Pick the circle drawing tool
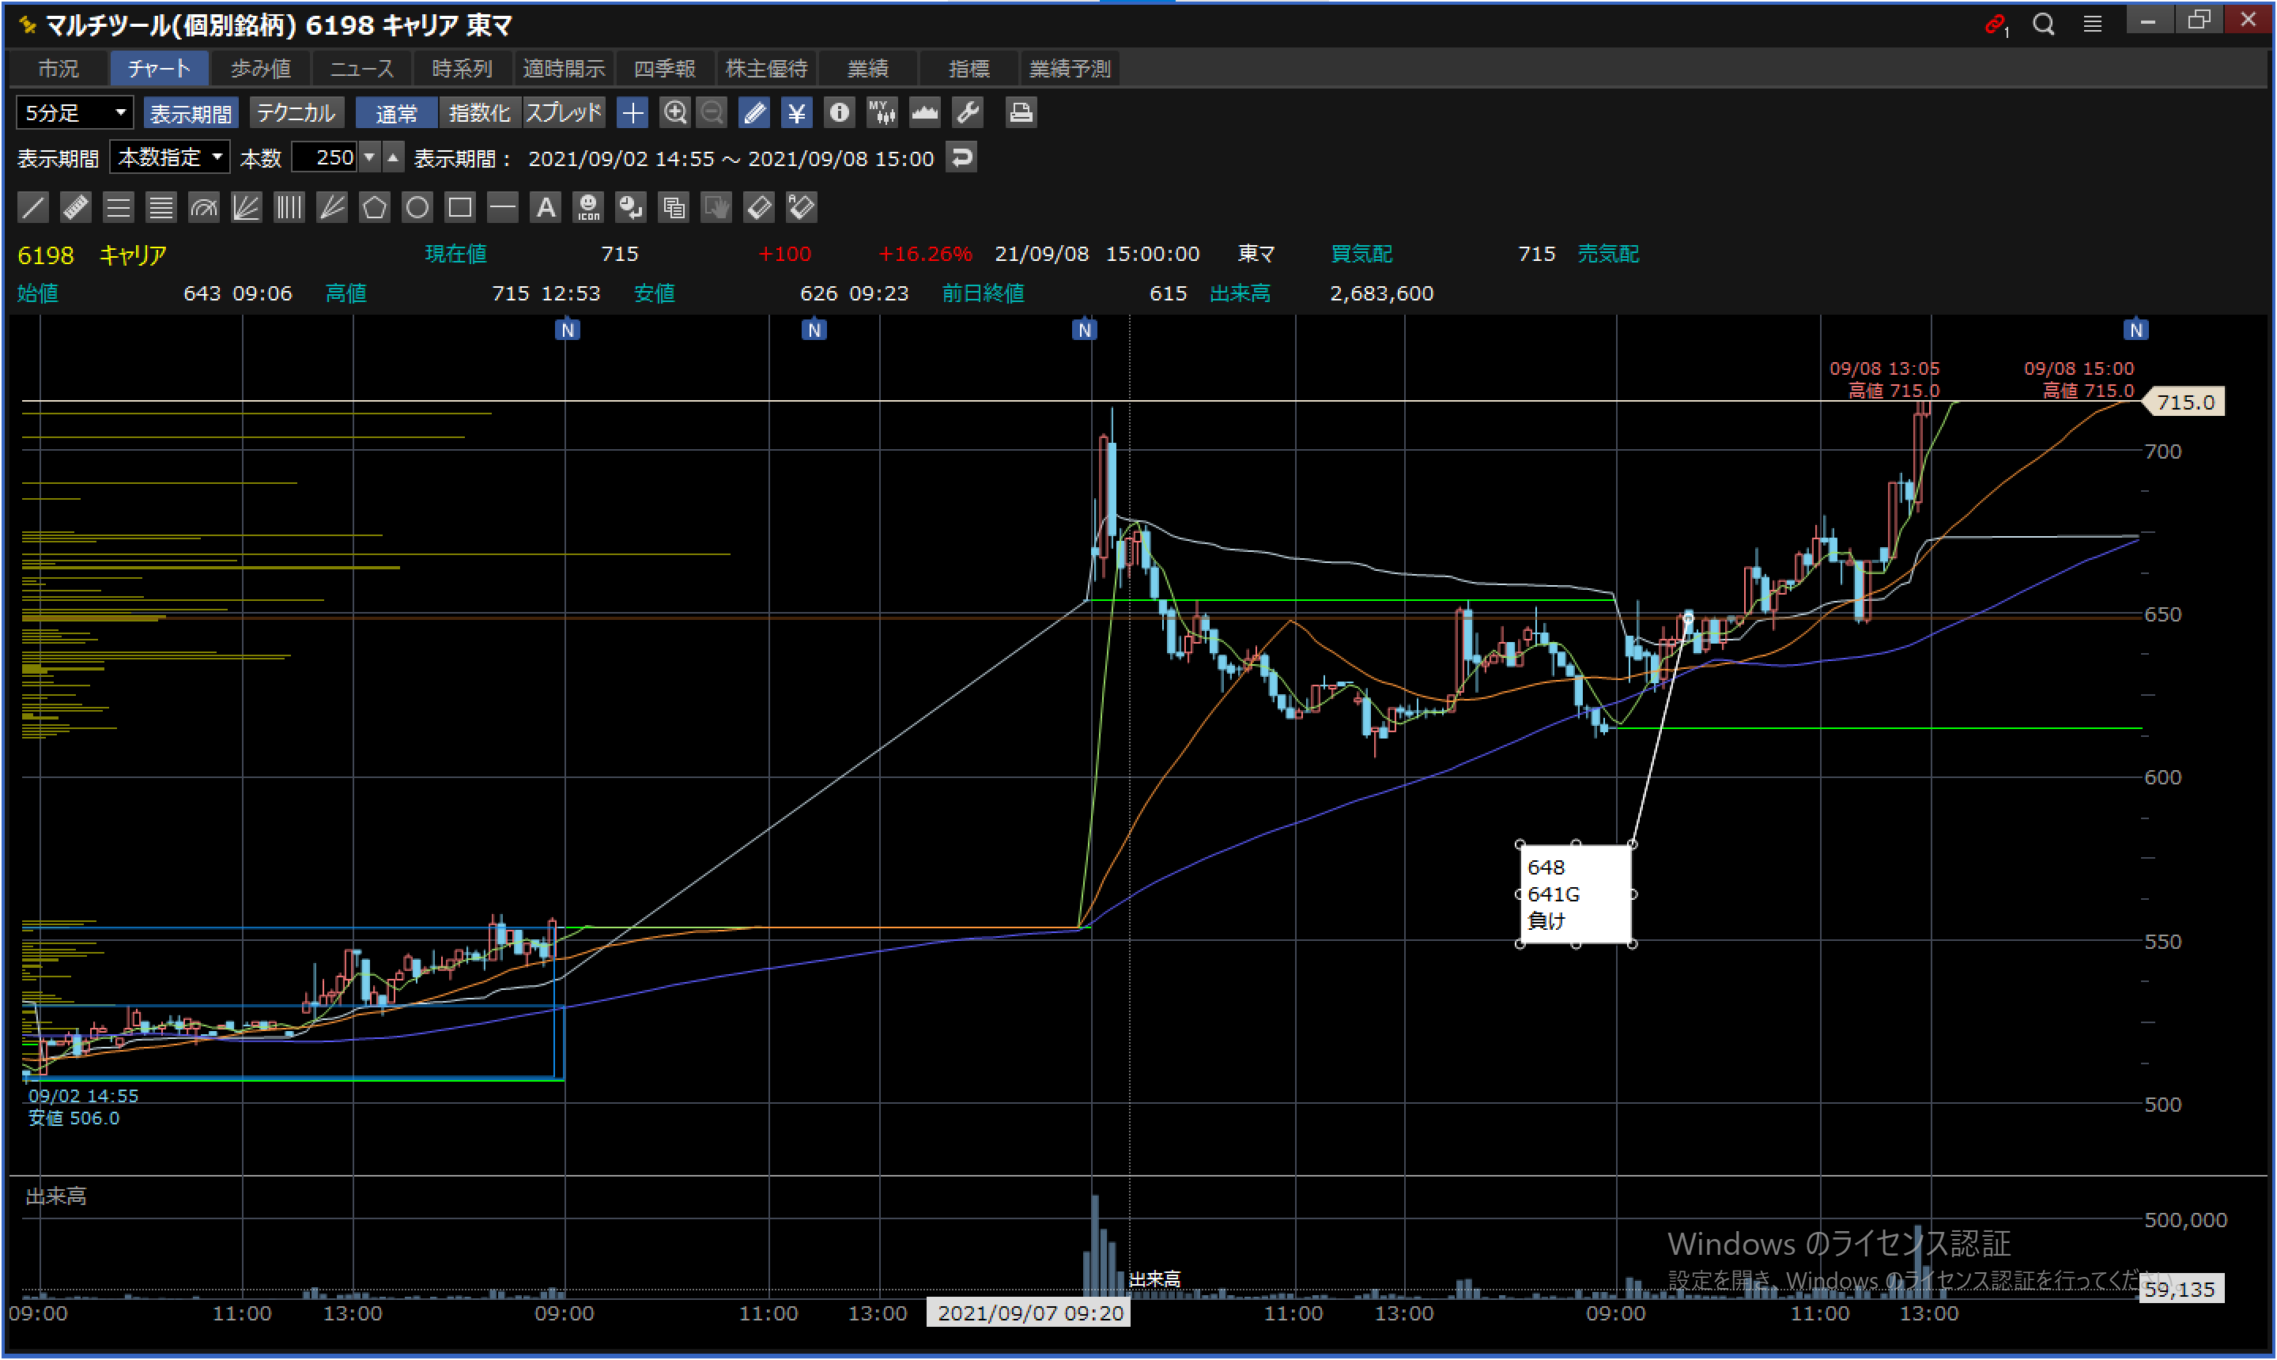Viewport: 2277px width, 1360px height. 417,207
